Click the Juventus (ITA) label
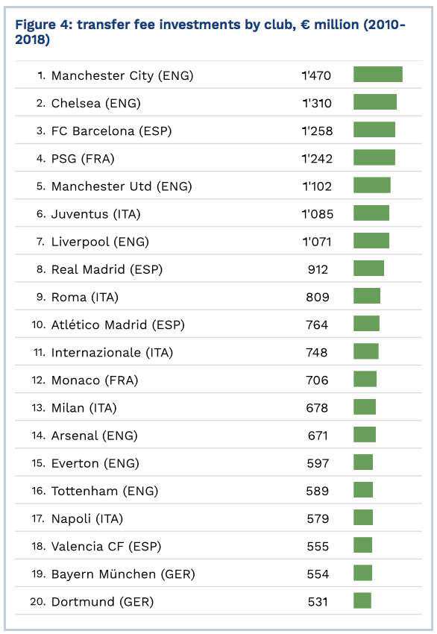The height and width of the screenshot is (634, 437). (x=95, y=214)
